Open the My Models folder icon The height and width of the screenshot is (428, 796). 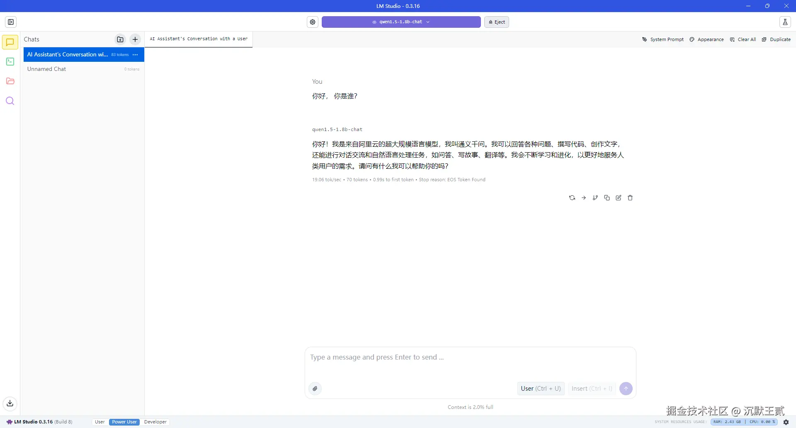pyautogui.click(x=10, y=81)
